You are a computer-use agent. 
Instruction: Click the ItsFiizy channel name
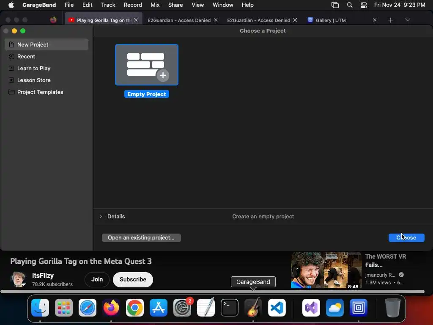tap(43, 275)
